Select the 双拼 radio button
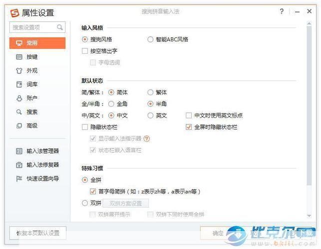This screenshot has height=249, width=321. [85, 203]
